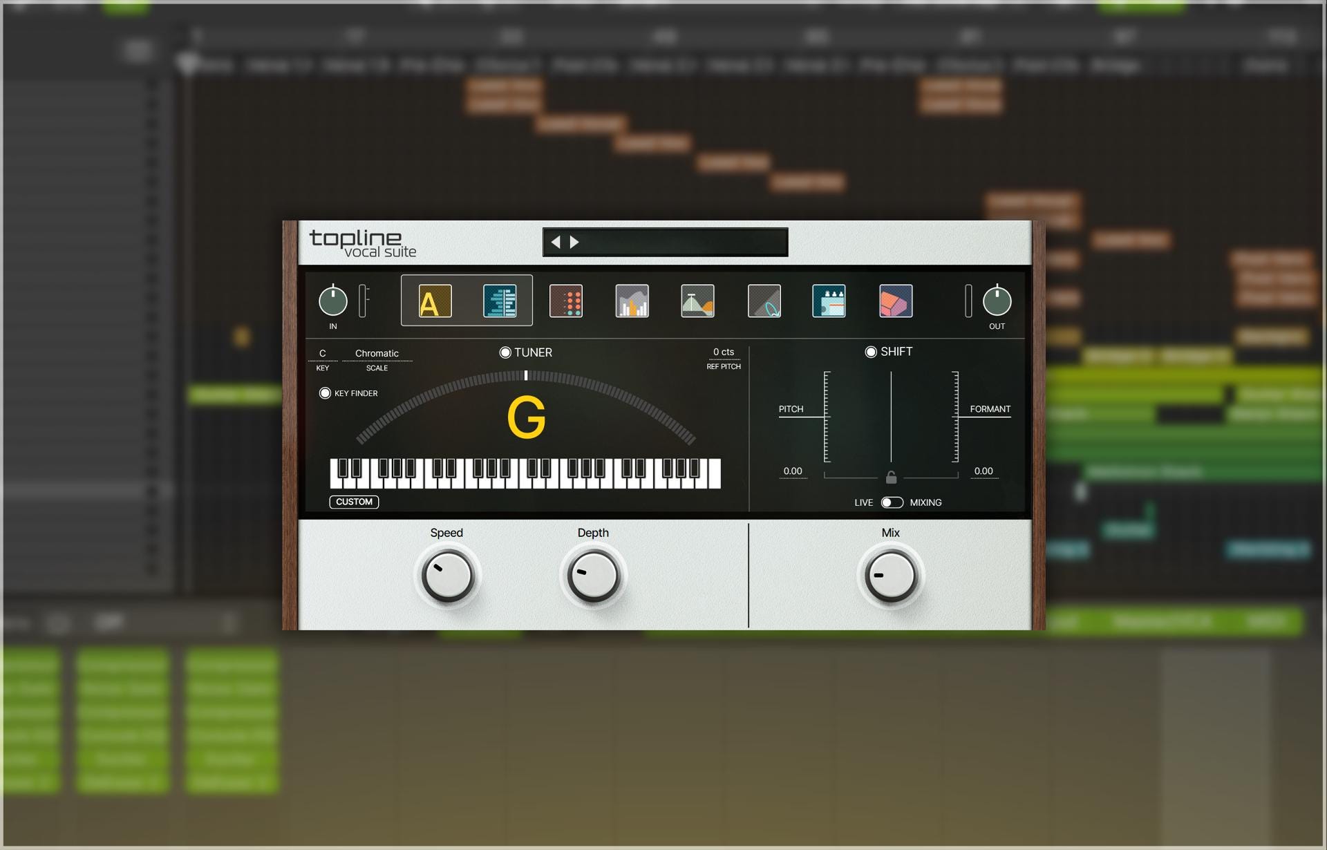The image size is (1327, 850).
Task: Select the teal bars module icon
Action: click(500, 301)
